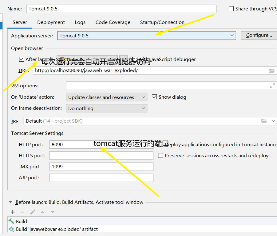Click the edit pencil icon for before-launch task

[33, 212]
